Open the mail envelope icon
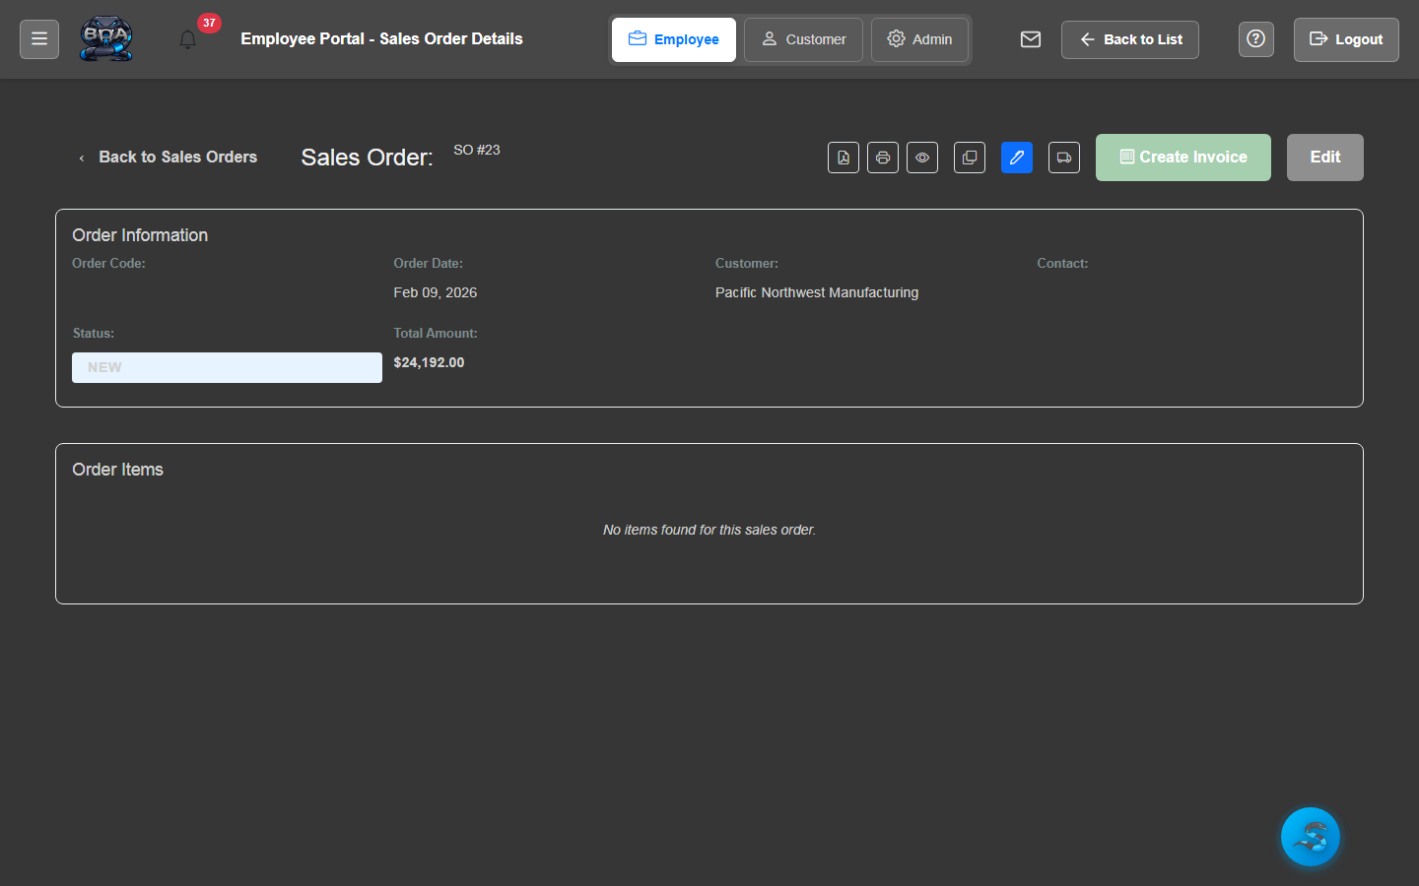Image resolution: width=1419 pixels, height=886 pixels. 1030,39
